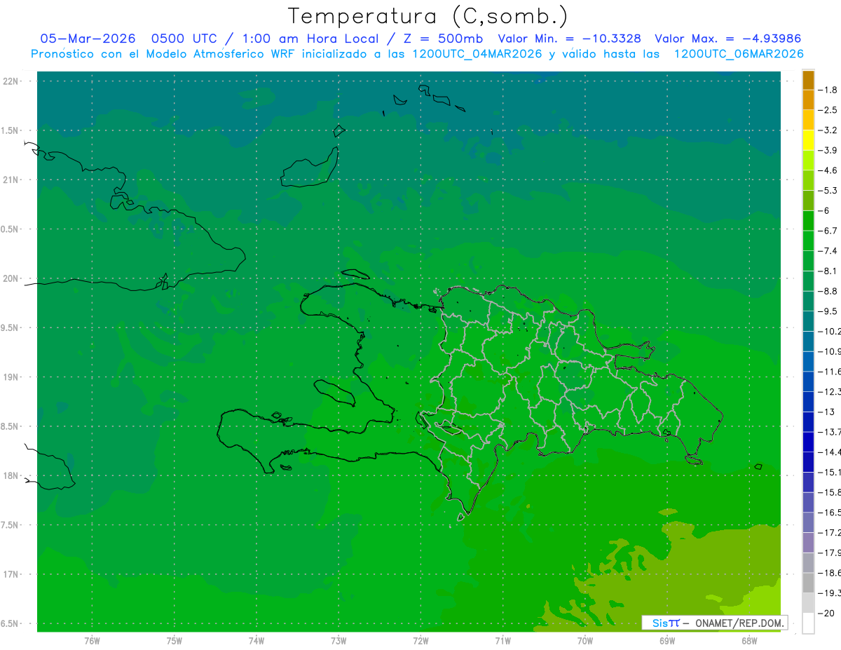
Task: Click the blue "Sis" logo text
Action: (660, 623)
